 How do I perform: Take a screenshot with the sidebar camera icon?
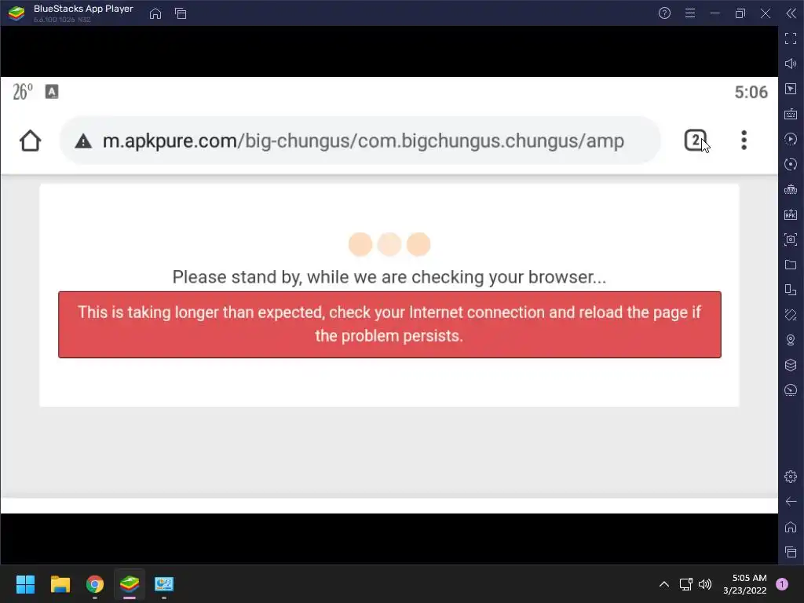791,239
